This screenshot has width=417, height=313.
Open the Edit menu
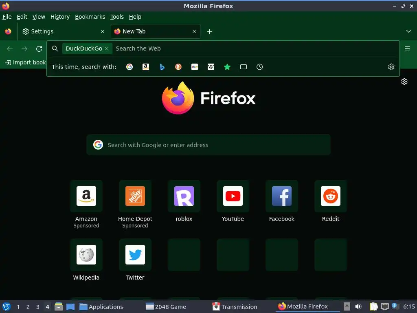(x=22, y=17)
